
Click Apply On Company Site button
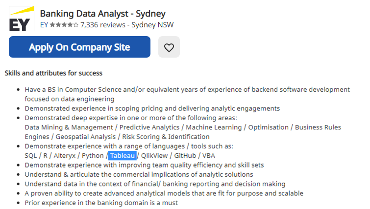[x=79, y=47]
